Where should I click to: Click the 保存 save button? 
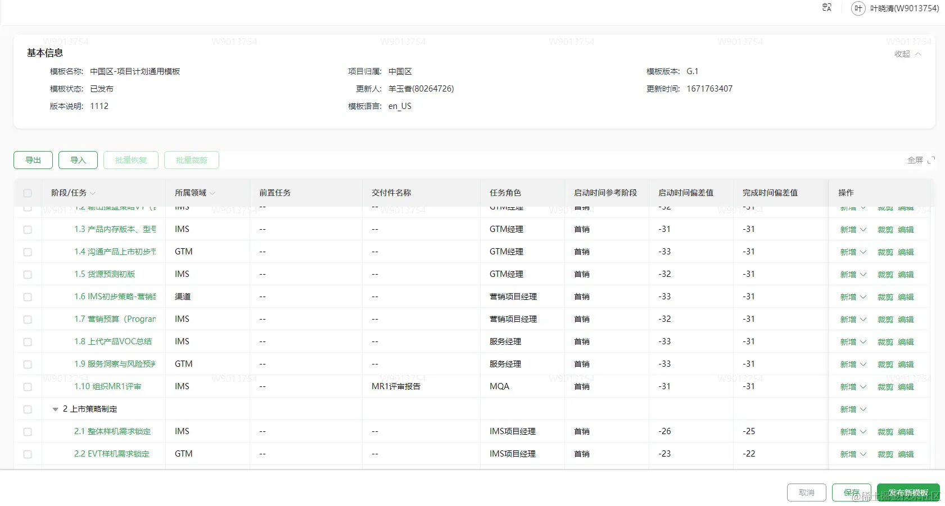tap(852, 493)
